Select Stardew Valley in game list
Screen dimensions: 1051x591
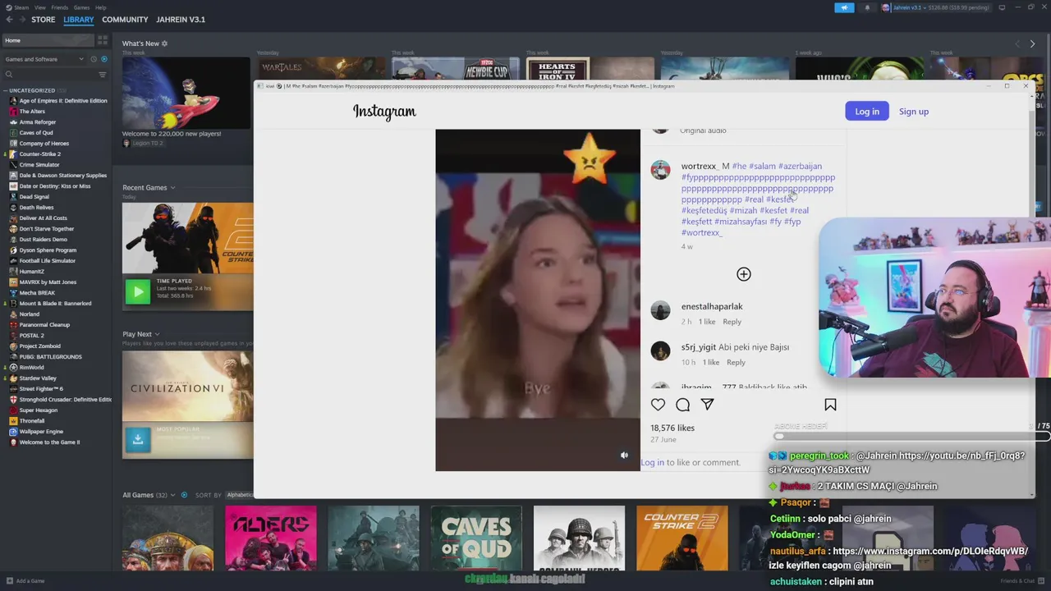(x=38, y=378)
